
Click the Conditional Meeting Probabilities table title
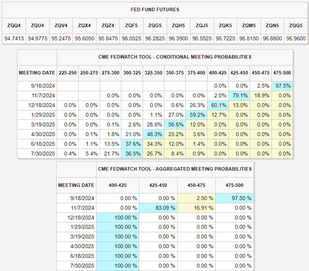pos(174,57)
